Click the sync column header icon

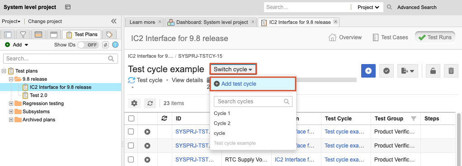[x=165, y=118]
